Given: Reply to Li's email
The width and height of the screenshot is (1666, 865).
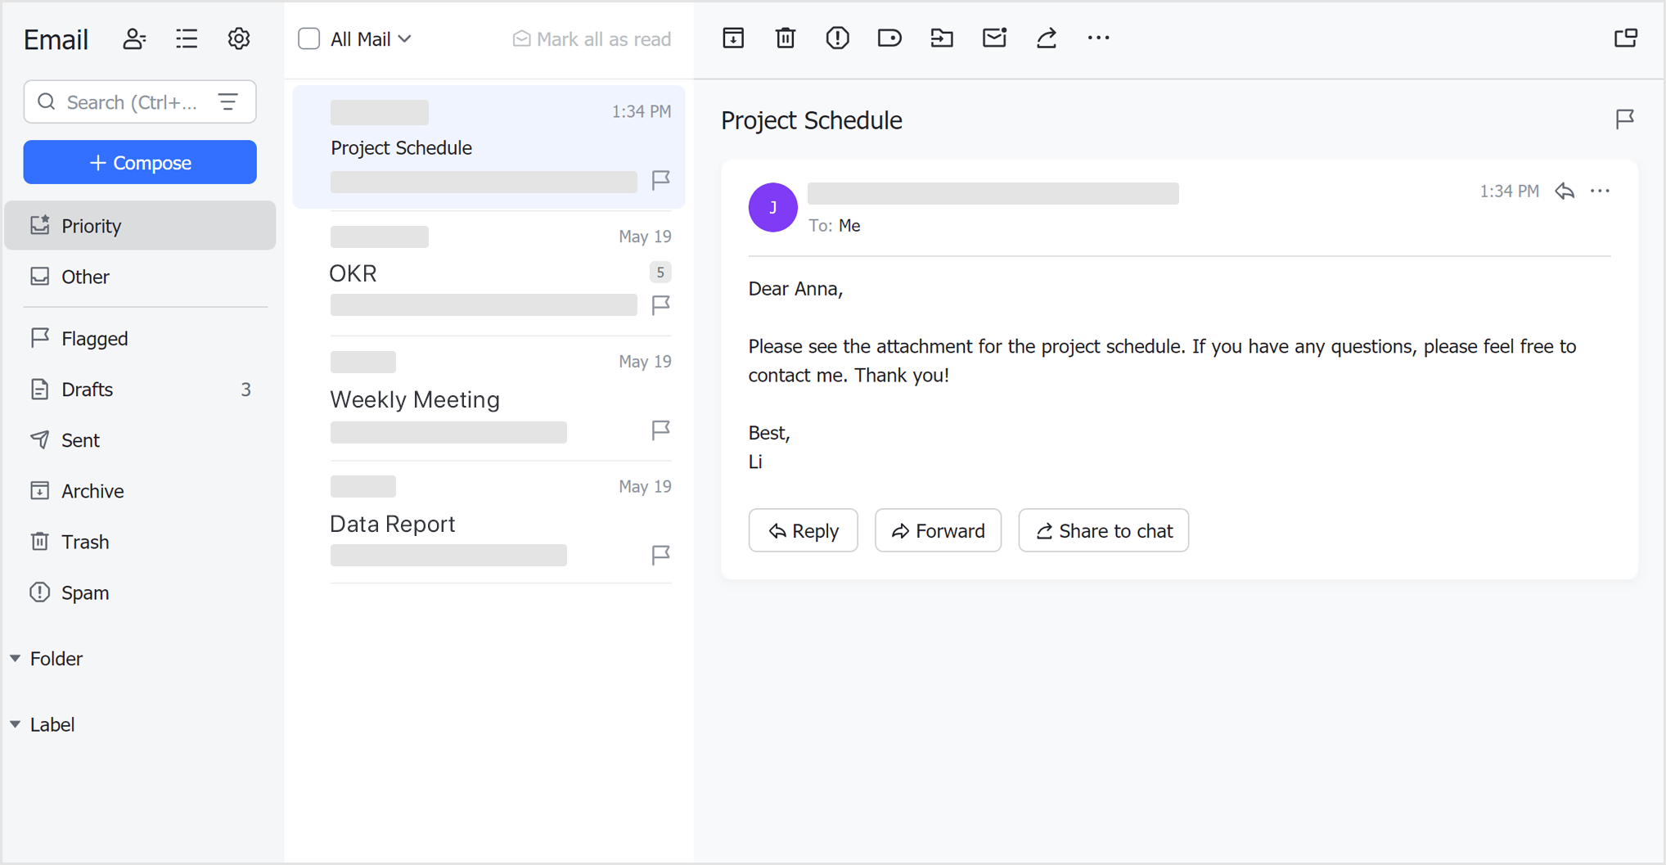Looking at the screenshot, I should click(803, 530).
